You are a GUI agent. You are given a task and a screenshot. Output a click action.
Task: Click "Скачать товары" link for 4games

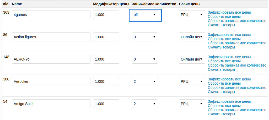[221, 25]
